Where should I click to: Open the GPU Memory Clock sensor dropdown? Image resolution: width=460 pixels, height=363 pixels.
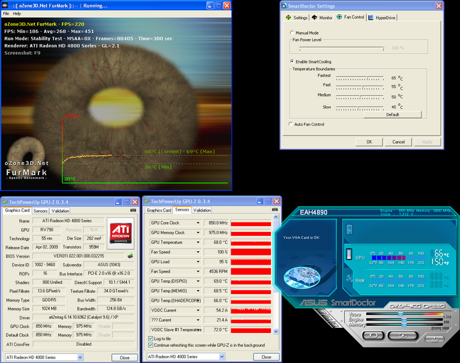(198, 233)
